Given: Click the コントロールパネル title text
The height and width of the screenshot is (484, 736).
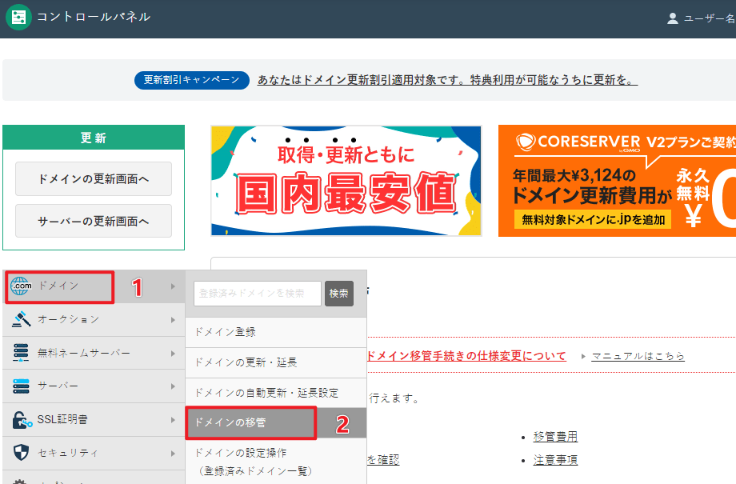Looking at the screenshot, I should click(94, 17).
